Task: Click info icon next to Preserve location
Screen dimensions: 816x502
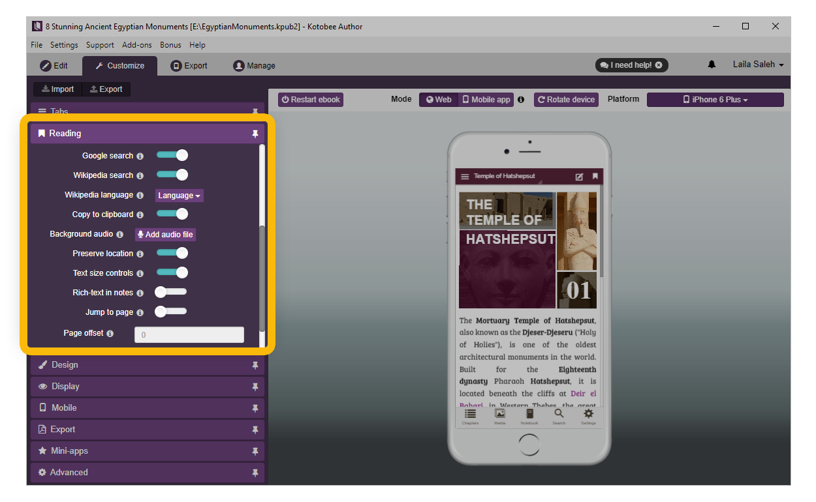Action: 140,254
